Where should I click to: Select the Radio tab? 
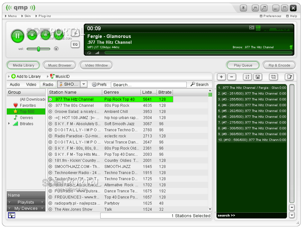coord(48,85)
